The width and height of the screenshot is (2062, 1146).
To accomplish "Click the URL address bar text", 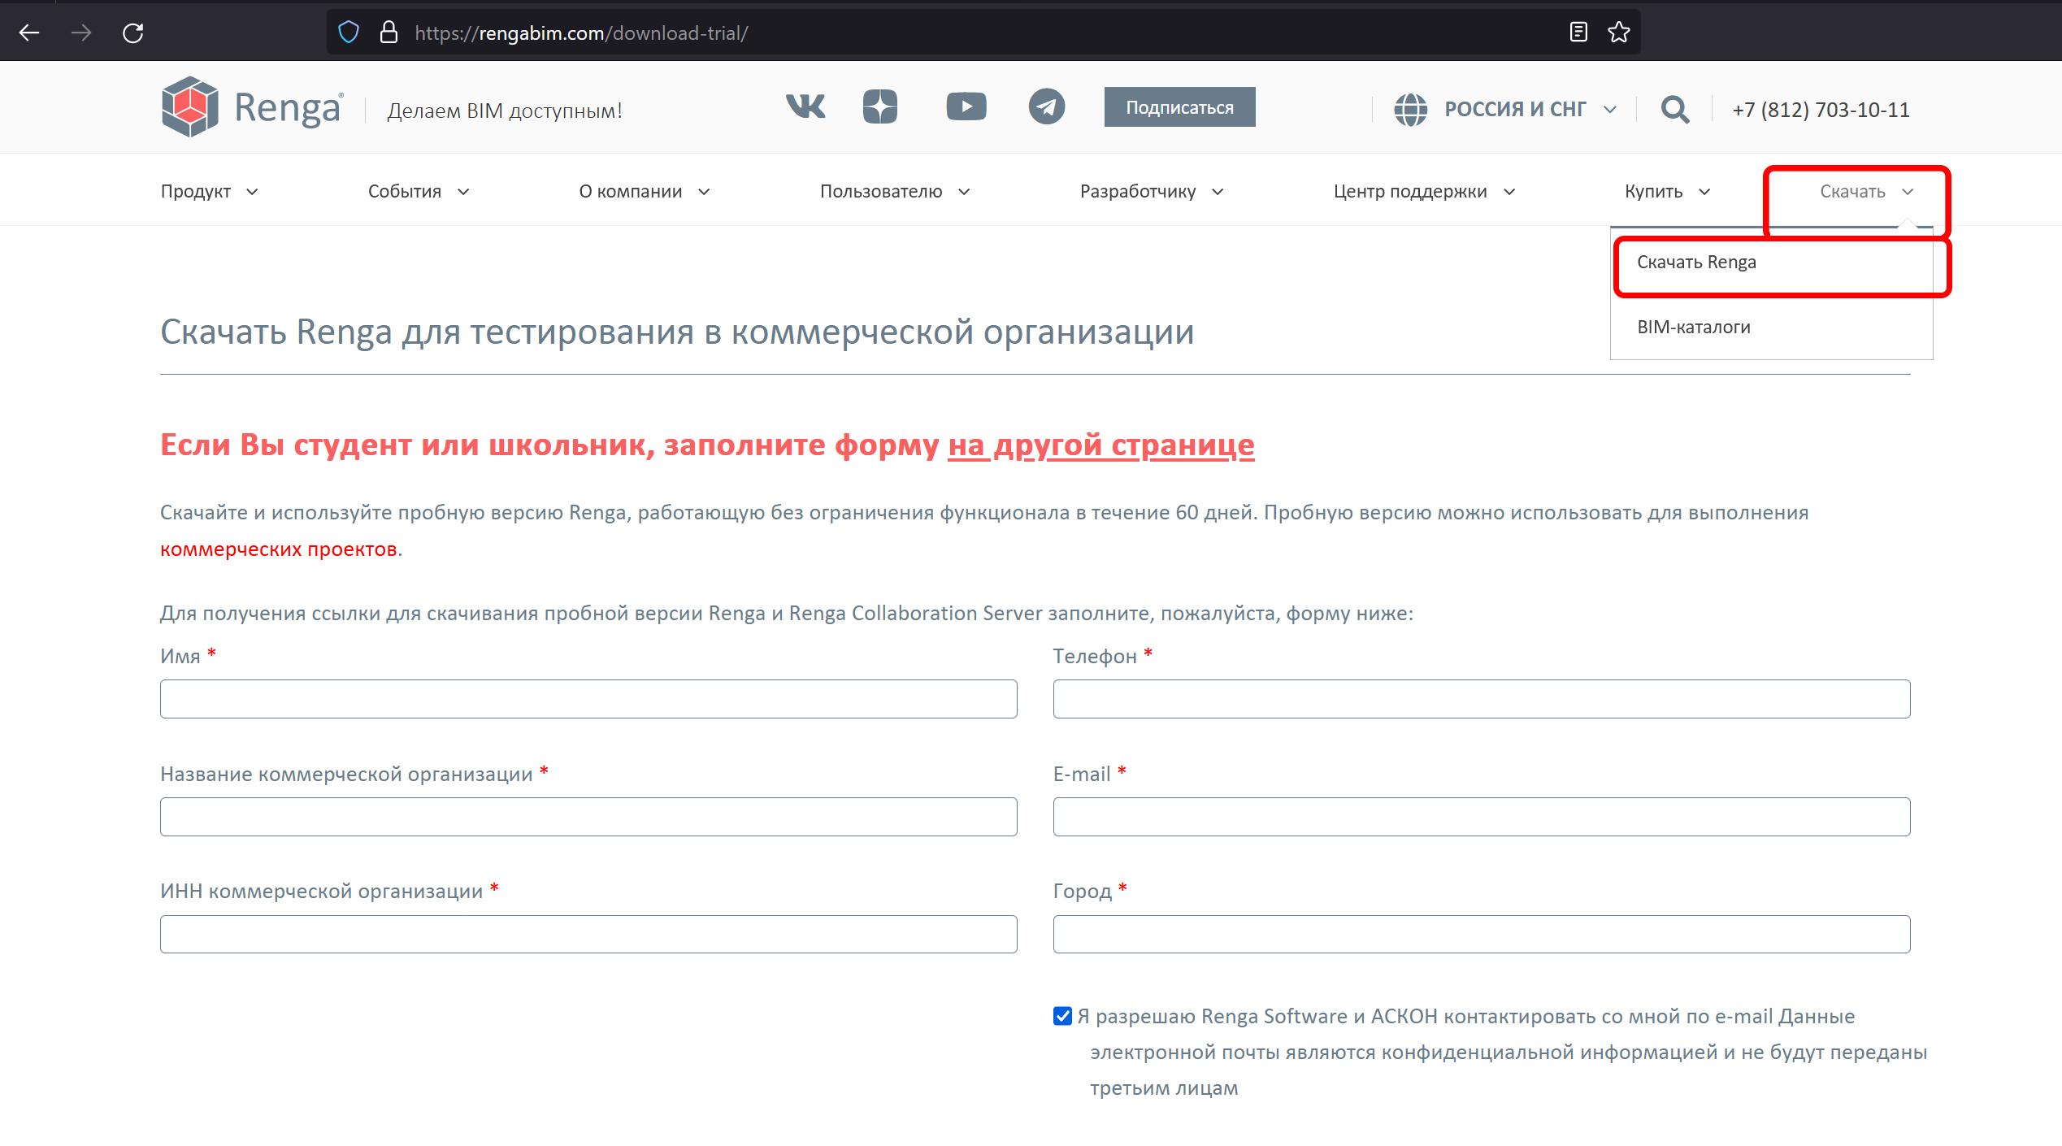I will coord(581,33).
